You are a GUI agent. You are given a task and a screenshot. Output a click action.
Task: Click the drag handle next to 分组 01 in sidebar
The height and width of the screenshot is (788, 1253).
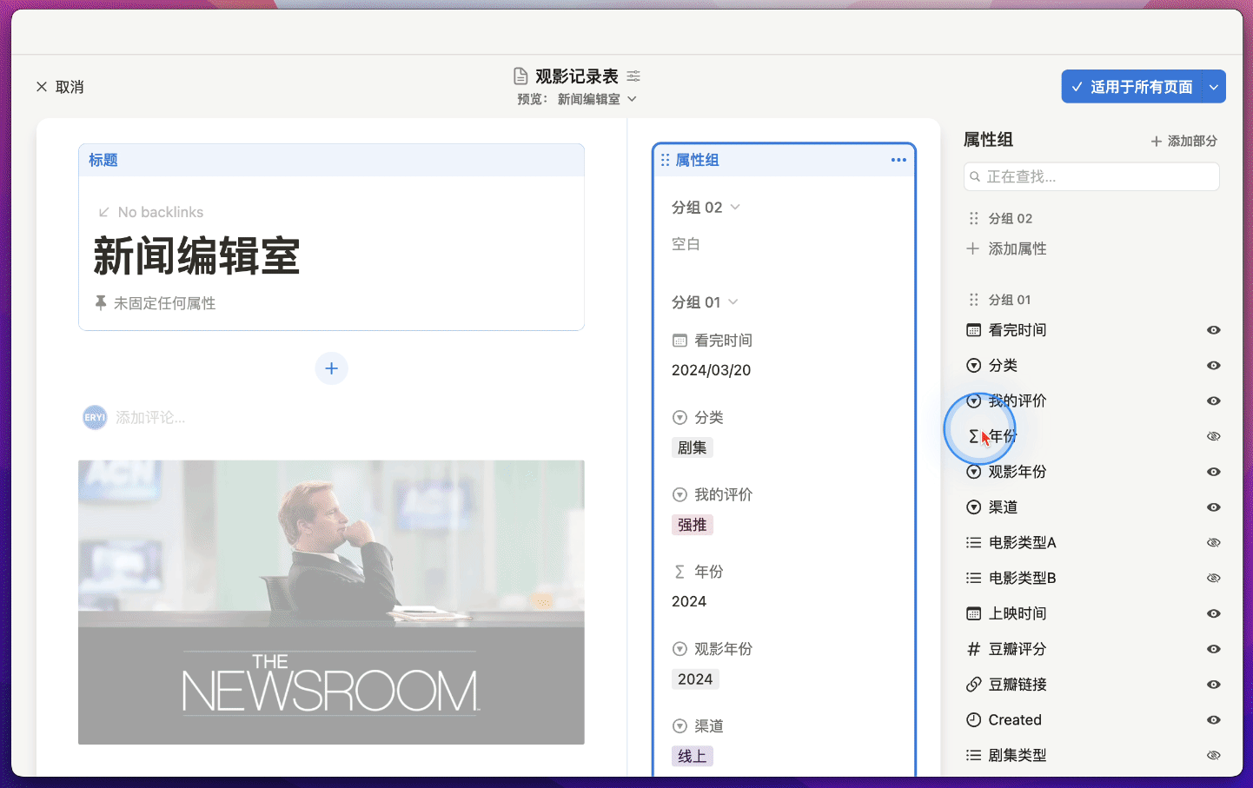(973, 300)
